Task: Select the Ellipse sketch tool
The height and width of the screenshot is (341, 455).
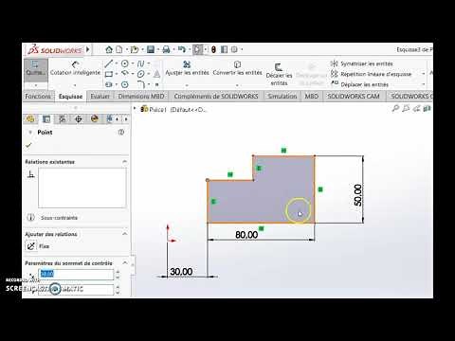Action: tap(141, 74)
